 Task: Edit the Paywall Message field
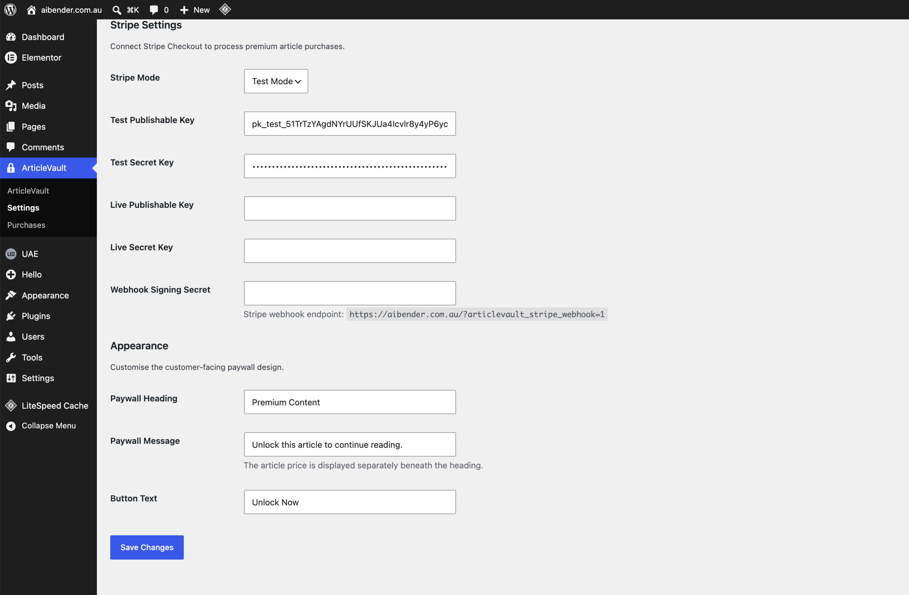tap(350, 444)
